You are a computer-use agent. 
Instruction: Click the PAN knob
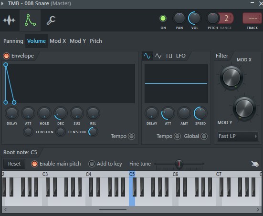pos(179,18)
